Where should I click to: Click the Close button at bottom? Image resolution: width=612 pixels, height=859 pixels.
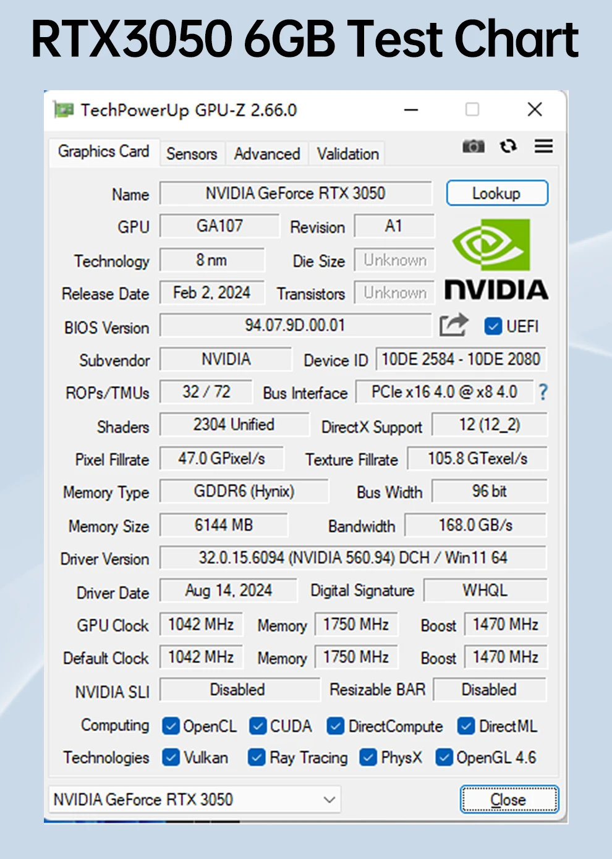[x=509, y=800]
